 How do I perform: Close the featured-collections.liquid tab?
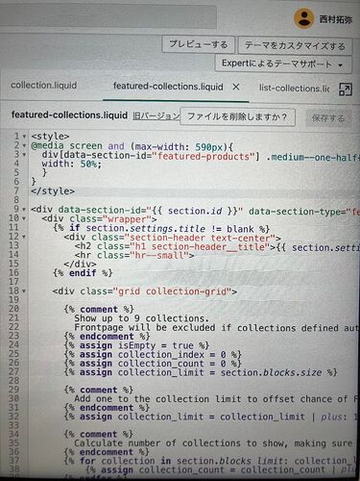click(x=236, y=87)
